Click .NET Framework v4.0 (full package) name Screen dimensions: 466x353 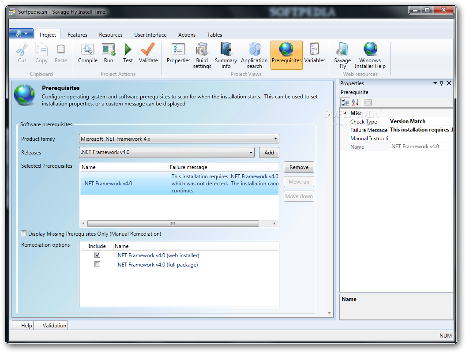(157, 264)
